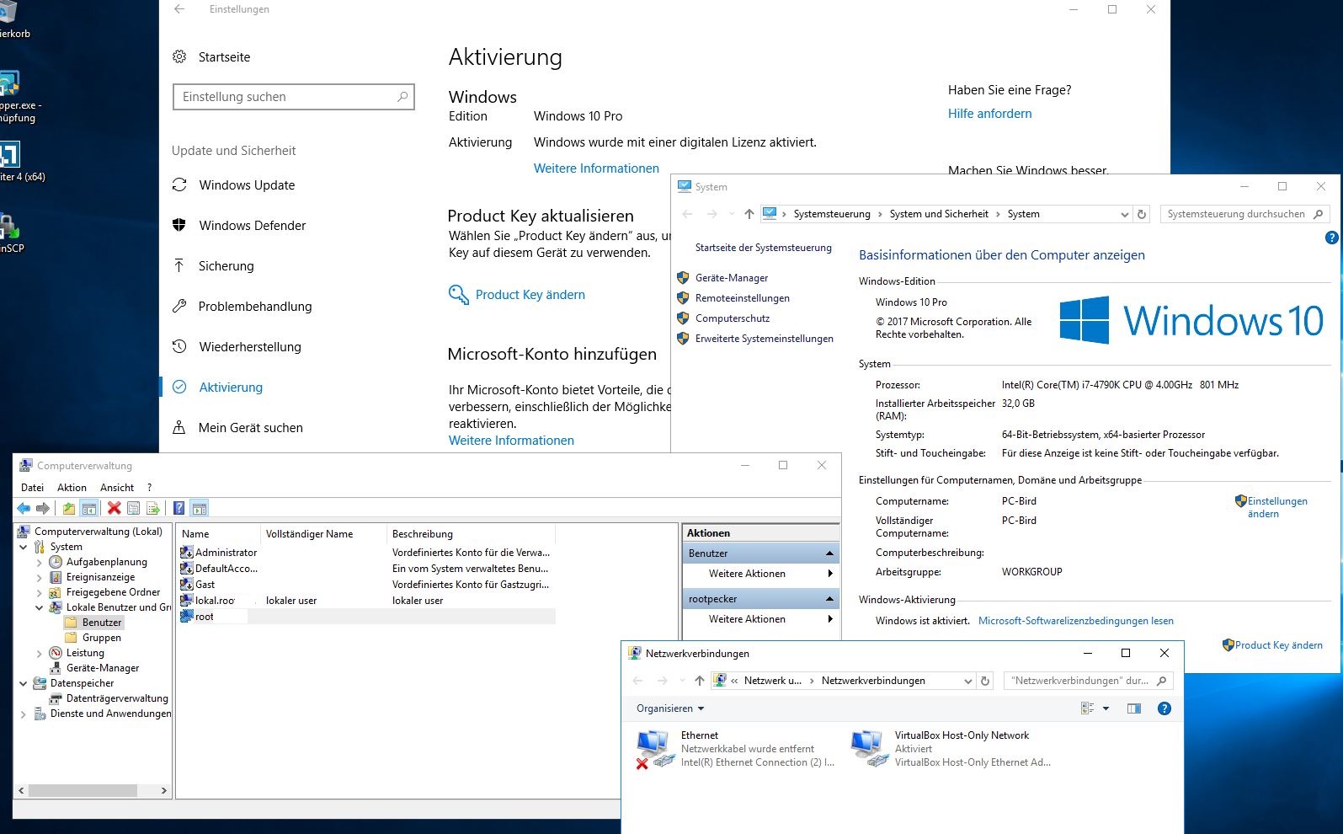Collapse the Benutzer section in Aktionen pane
Image resolution: width=1343 pixels, height=834 pixels.
[x=829, y=553]
